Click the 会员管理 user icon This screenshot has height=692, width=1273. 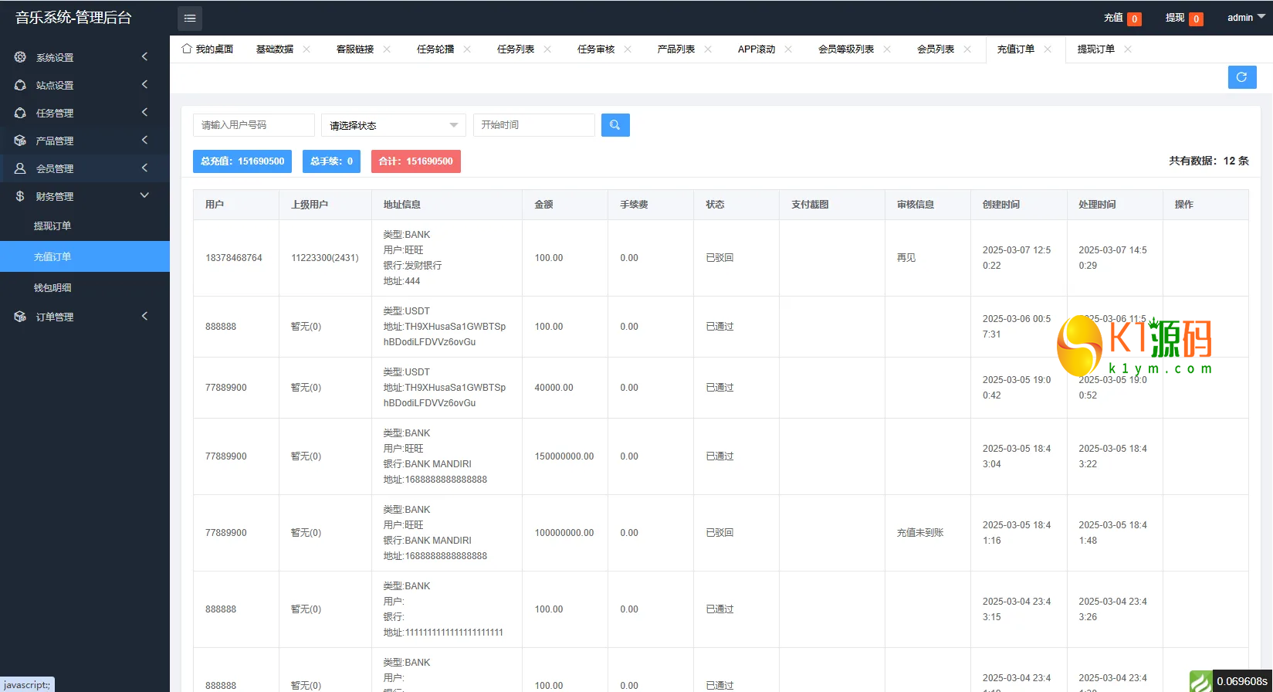click(x=20, y=168)
